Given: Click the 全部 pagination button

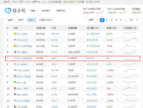Looking at the screenshot, I should tap(91, 20).
